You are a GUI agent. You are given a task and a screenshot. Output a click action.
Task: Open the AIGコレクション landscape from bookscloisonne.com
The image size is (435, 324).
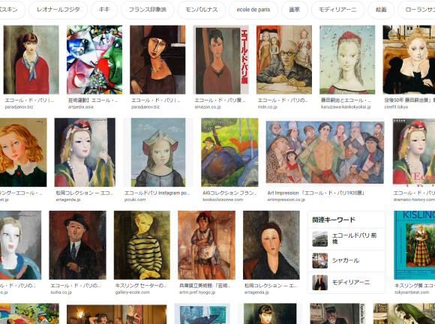229,152
